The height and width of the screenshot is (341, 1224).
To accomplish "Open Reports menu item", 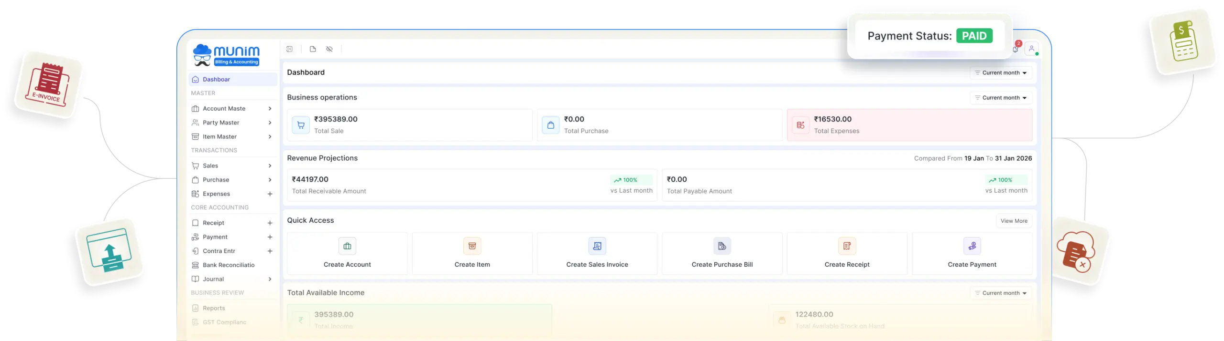I will pyautogui.click(x=233, y=309).
